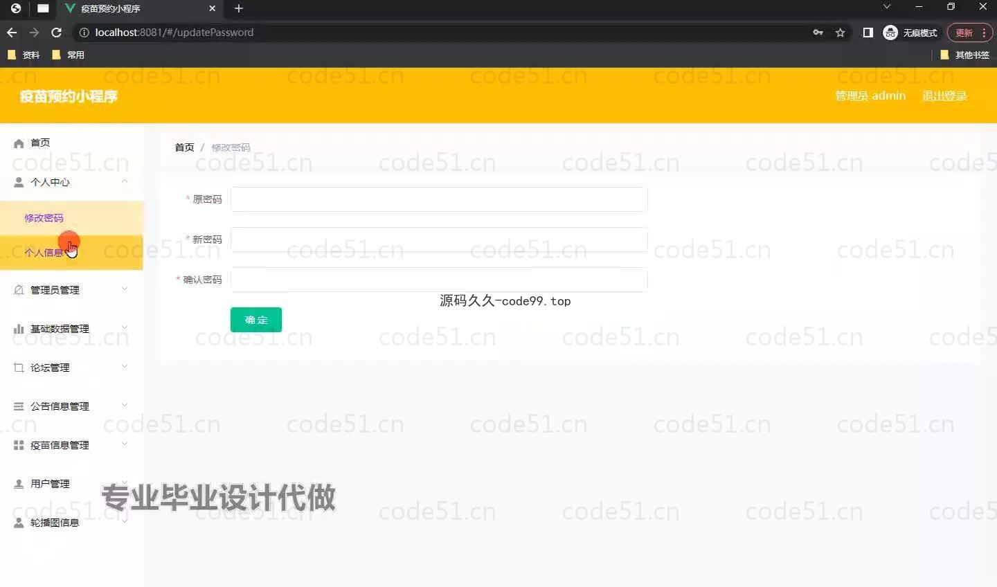Click the 修改密码 breadcrumb text
This screenshot has width=997, height=587.
pos(231,147)
